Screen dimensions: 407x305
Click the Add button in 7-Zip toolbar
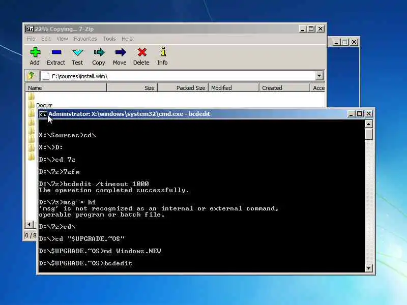35,56
